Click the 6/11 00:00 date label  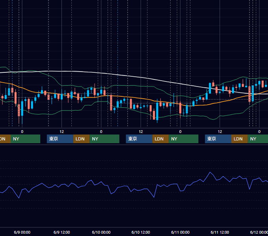[181, 232]
